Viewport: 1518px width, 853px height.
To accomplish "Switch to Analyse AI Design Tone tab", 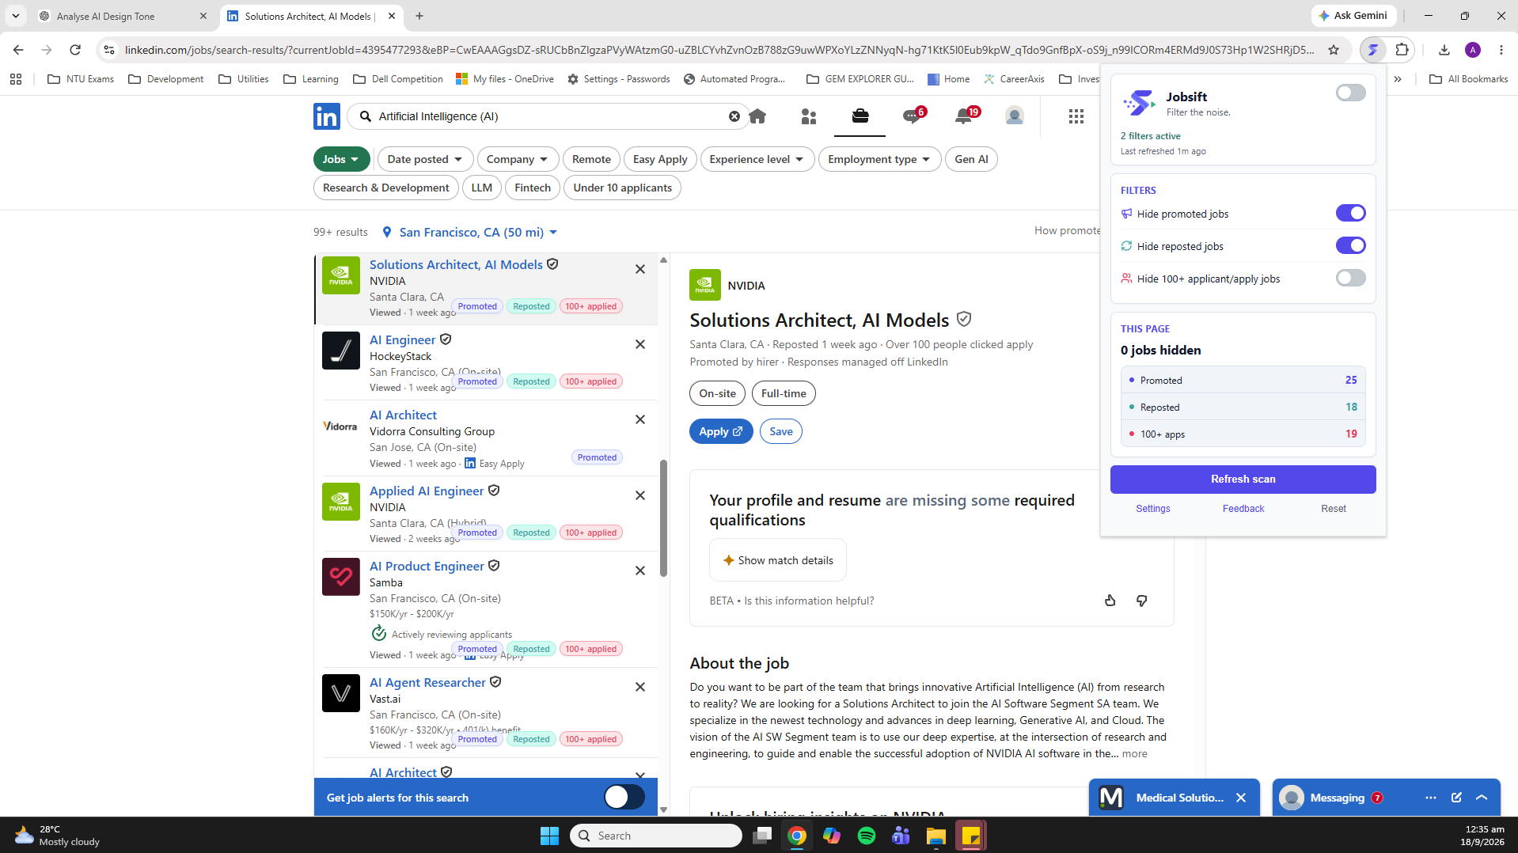I will pyautogui.click(x=123, y=16).
